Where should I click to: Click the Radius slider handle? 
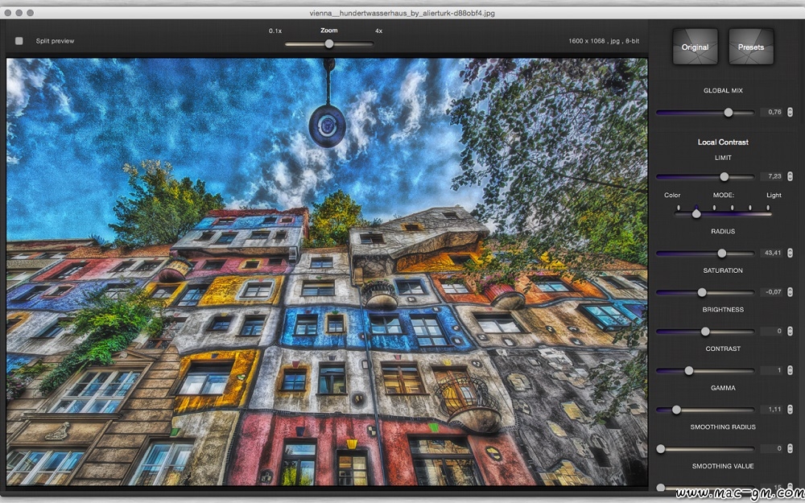click(x=722, y=253)
